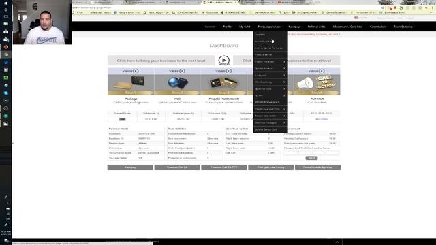
Task: Click the small Send button under card number
Action: (x=311, y=158)
